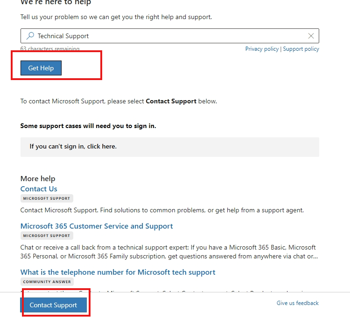The height and width of the screenshot is (318, 350).
Task: Click the Technical Support search field
Action: coord(170,36)
